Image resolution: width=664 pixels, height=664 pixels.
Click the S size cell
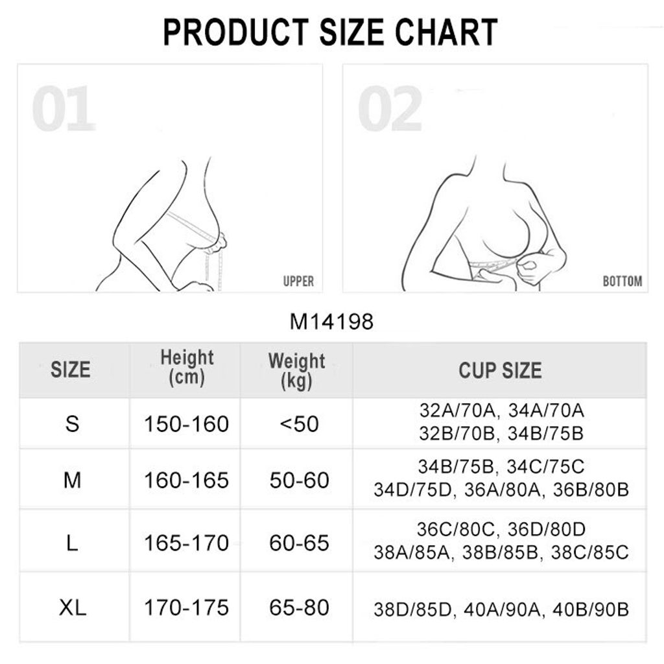(x=73, y=423)
